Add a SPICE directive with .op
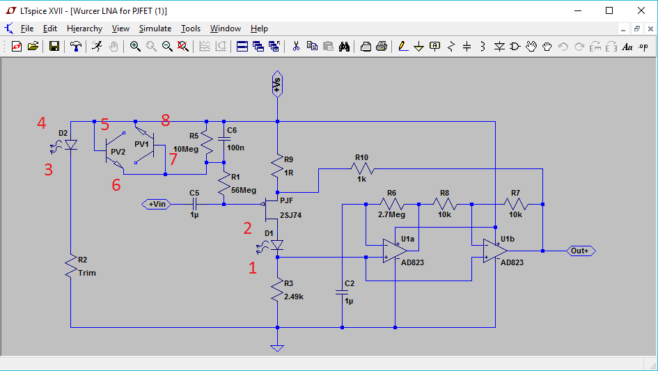The width and height of the screenshot is (658, 371). point(643,46)
